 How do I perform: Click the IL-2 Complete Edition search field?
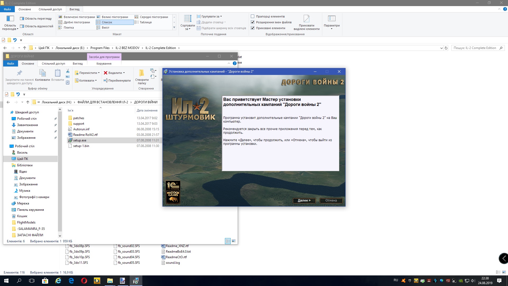pyautogui.click(x=475, y=48)
